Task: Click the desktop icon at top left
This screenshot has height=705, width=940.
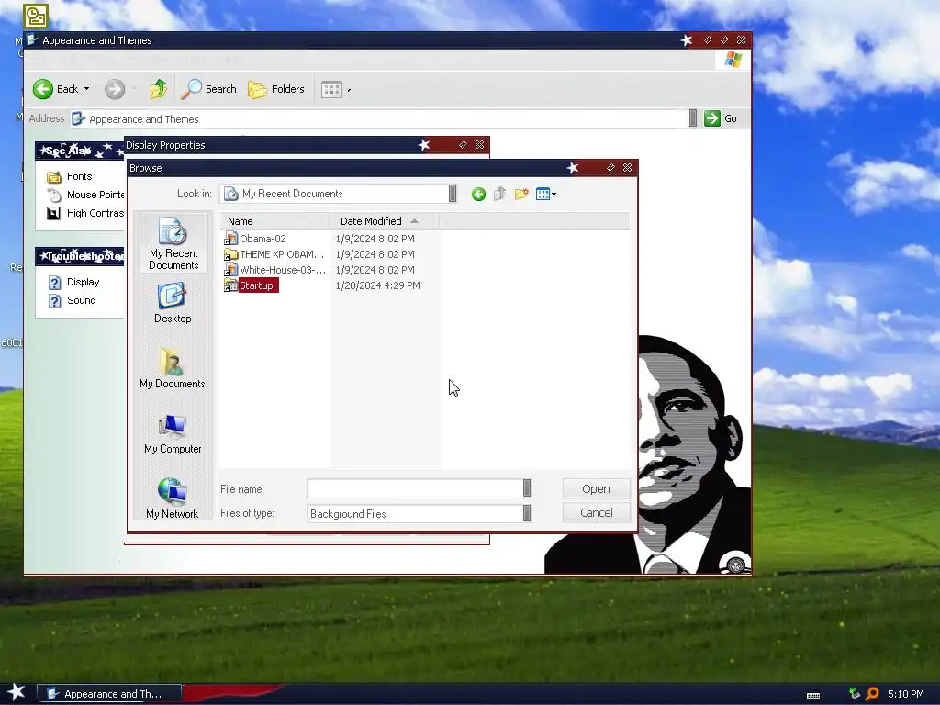Action: click(x=36, y=17)
